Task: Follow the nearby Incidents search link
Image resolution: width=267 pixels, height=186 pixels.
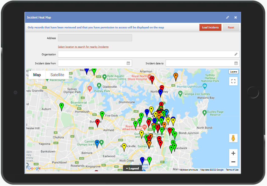Action: (x=84, y=47)
